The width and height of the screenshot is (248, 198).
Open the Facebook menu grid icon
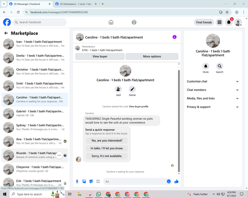pyautogui.click(x=219, y=22)
